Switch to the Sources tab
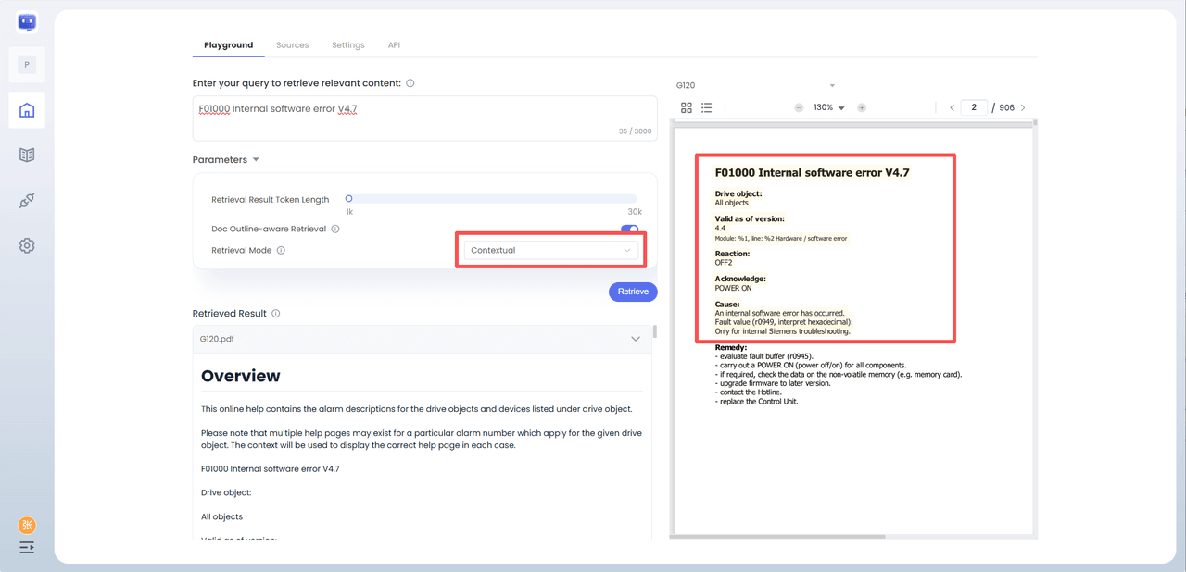This screenshot has height=572, width=1186. click(292, 45)
